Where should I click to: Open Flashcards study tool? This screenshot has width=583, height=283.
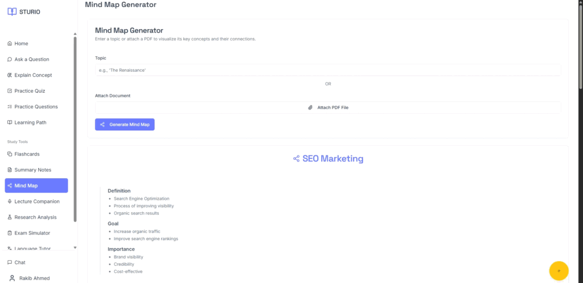[36, 154]
